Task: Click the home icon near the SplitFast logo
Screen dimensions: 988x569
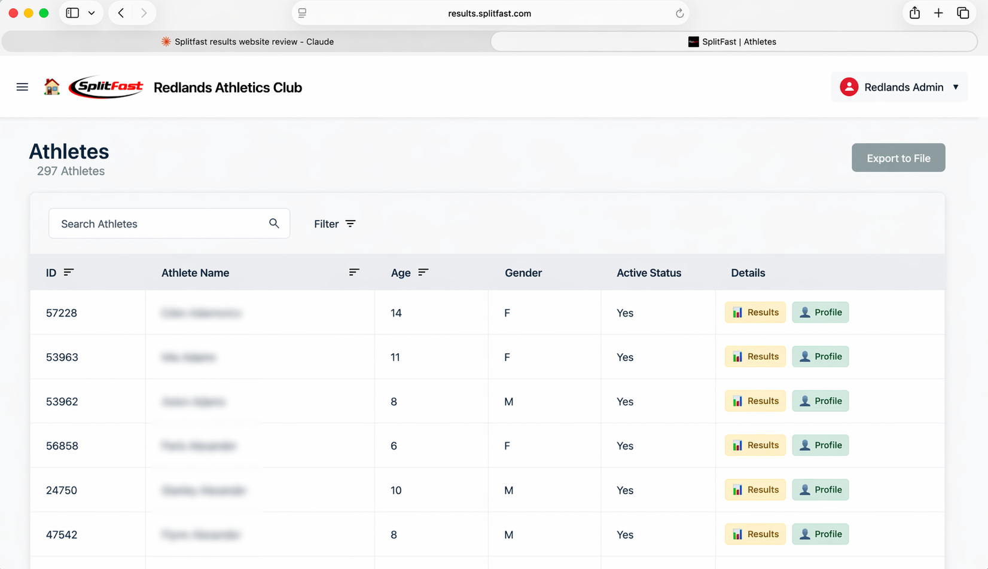Action: coord(52,87)
